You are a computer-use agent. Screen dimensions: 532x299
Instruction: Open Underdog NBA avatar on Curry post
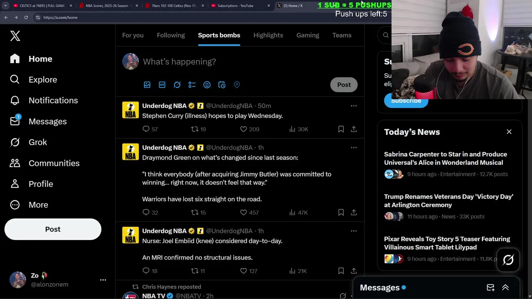131,110
